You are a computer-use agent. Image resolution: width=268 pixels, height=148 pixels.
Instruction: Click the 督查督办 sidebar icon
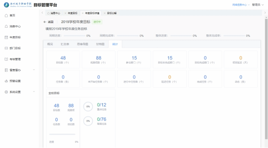click(x=6, y=70)
